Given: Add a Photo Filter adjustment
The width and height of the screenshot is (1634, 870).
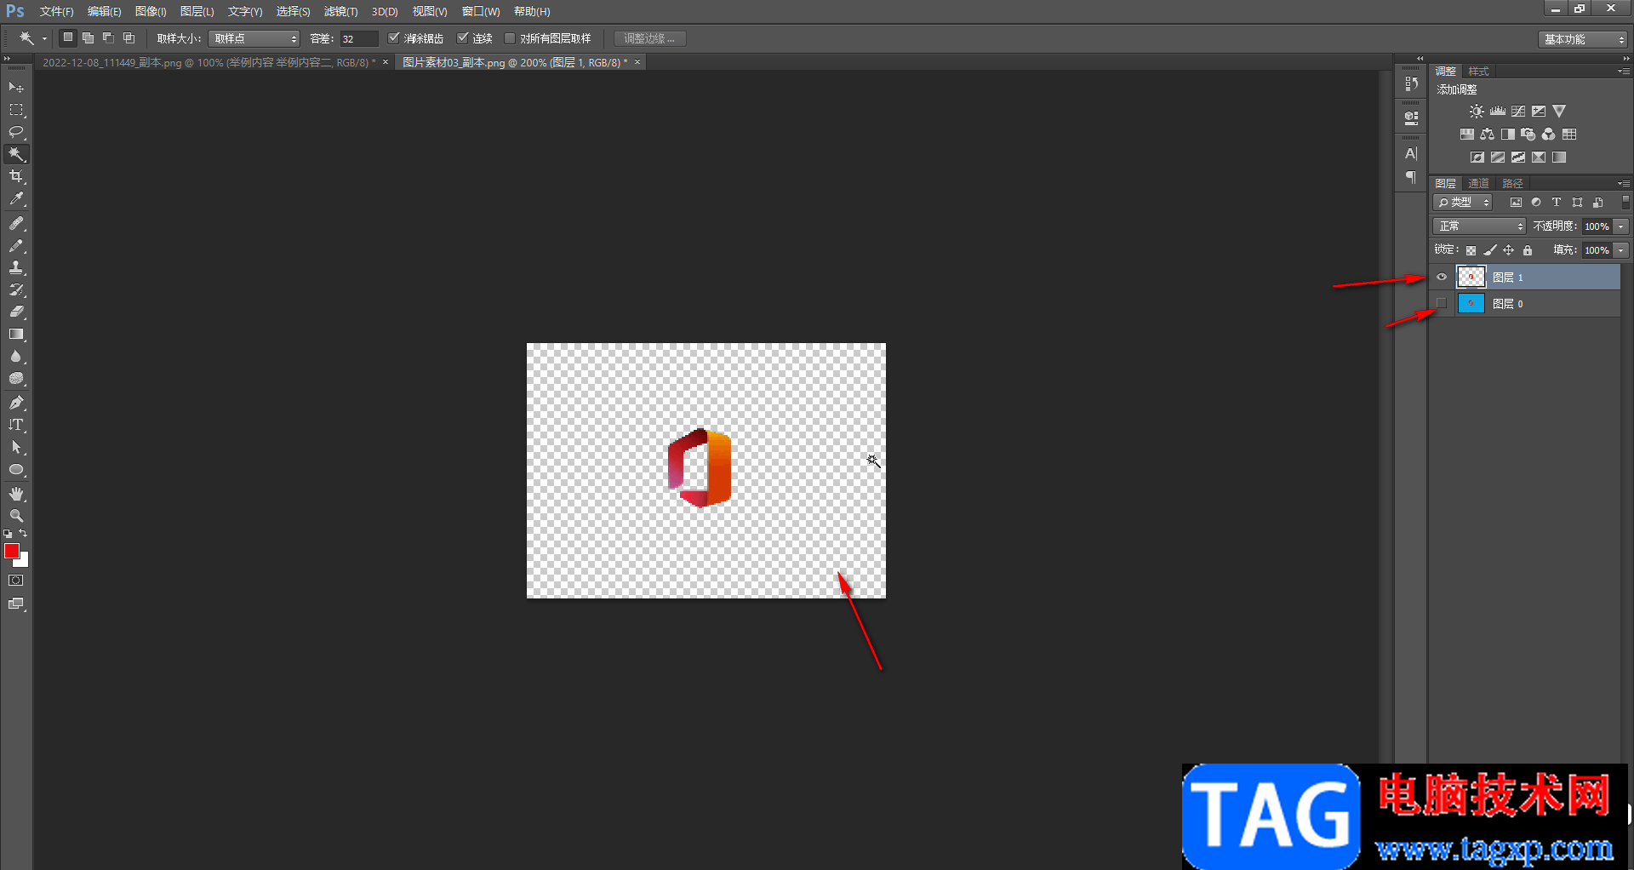Looking at the screenshot, I should pyautogui.click(x=1528, y=135).
